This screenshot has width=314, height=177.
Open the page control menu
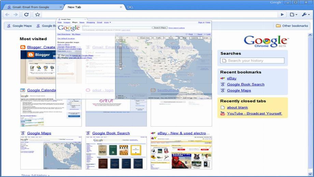point(294,14)
